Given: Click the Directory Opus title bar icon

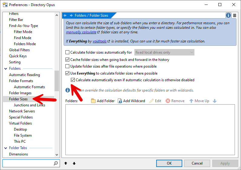Looking at the screenshot, I should click(5, 5).
